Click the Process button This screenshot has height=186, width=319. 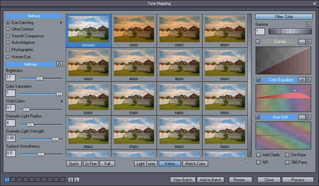(298, 180)
